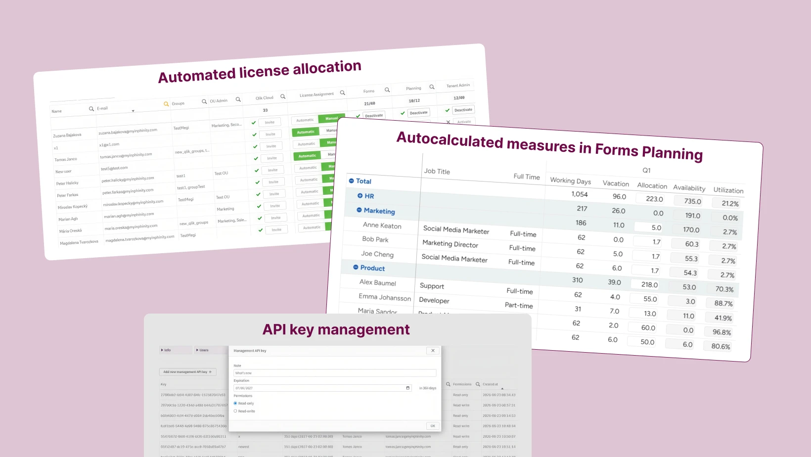Click the Qlik Cloud search icon

pyautogui.click(x=283, y=96)
